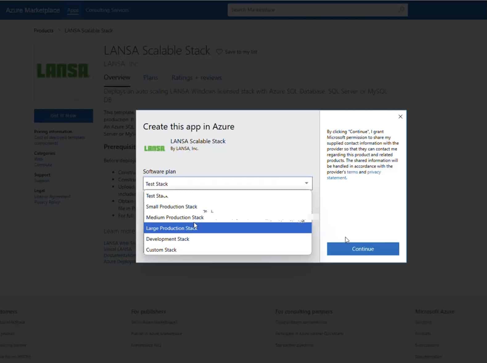
Task: Open the Software plan dropdown arrow
Action: (x=306, y=183)
